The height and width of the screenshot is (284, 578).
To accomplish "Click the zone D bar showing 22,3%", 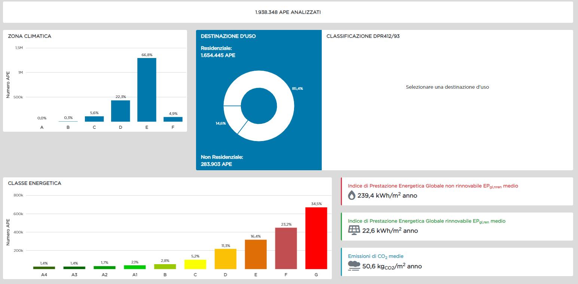I will click(x=120, y=111).
